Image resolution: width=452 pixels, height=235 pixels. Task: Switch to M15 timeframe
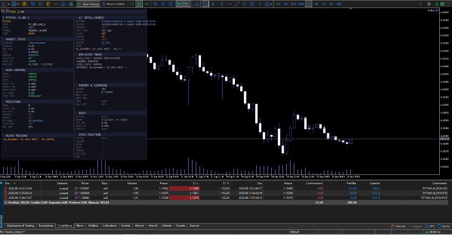pyautogui.click(x=293, y=4)
